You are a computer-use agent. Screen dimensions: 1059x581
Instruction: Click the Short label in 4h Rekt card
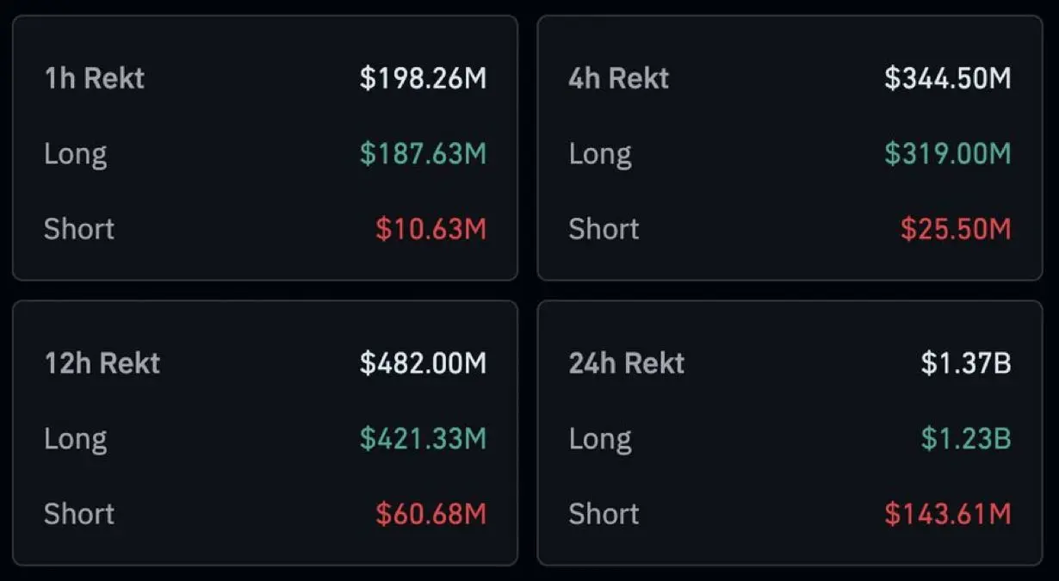[604, 229]
